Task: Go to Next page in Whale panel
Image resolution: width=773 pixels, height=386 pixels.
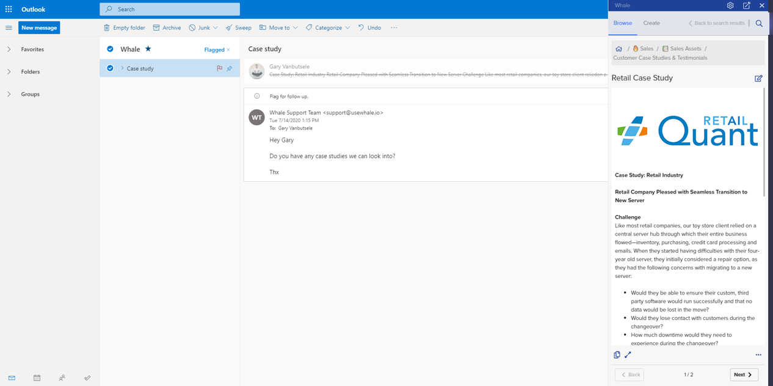Action: pos(744,374)
